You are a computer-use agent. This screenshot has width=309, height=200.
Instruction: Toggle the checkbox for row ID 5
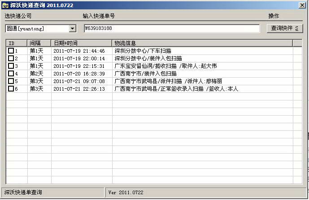click(11, 81)
